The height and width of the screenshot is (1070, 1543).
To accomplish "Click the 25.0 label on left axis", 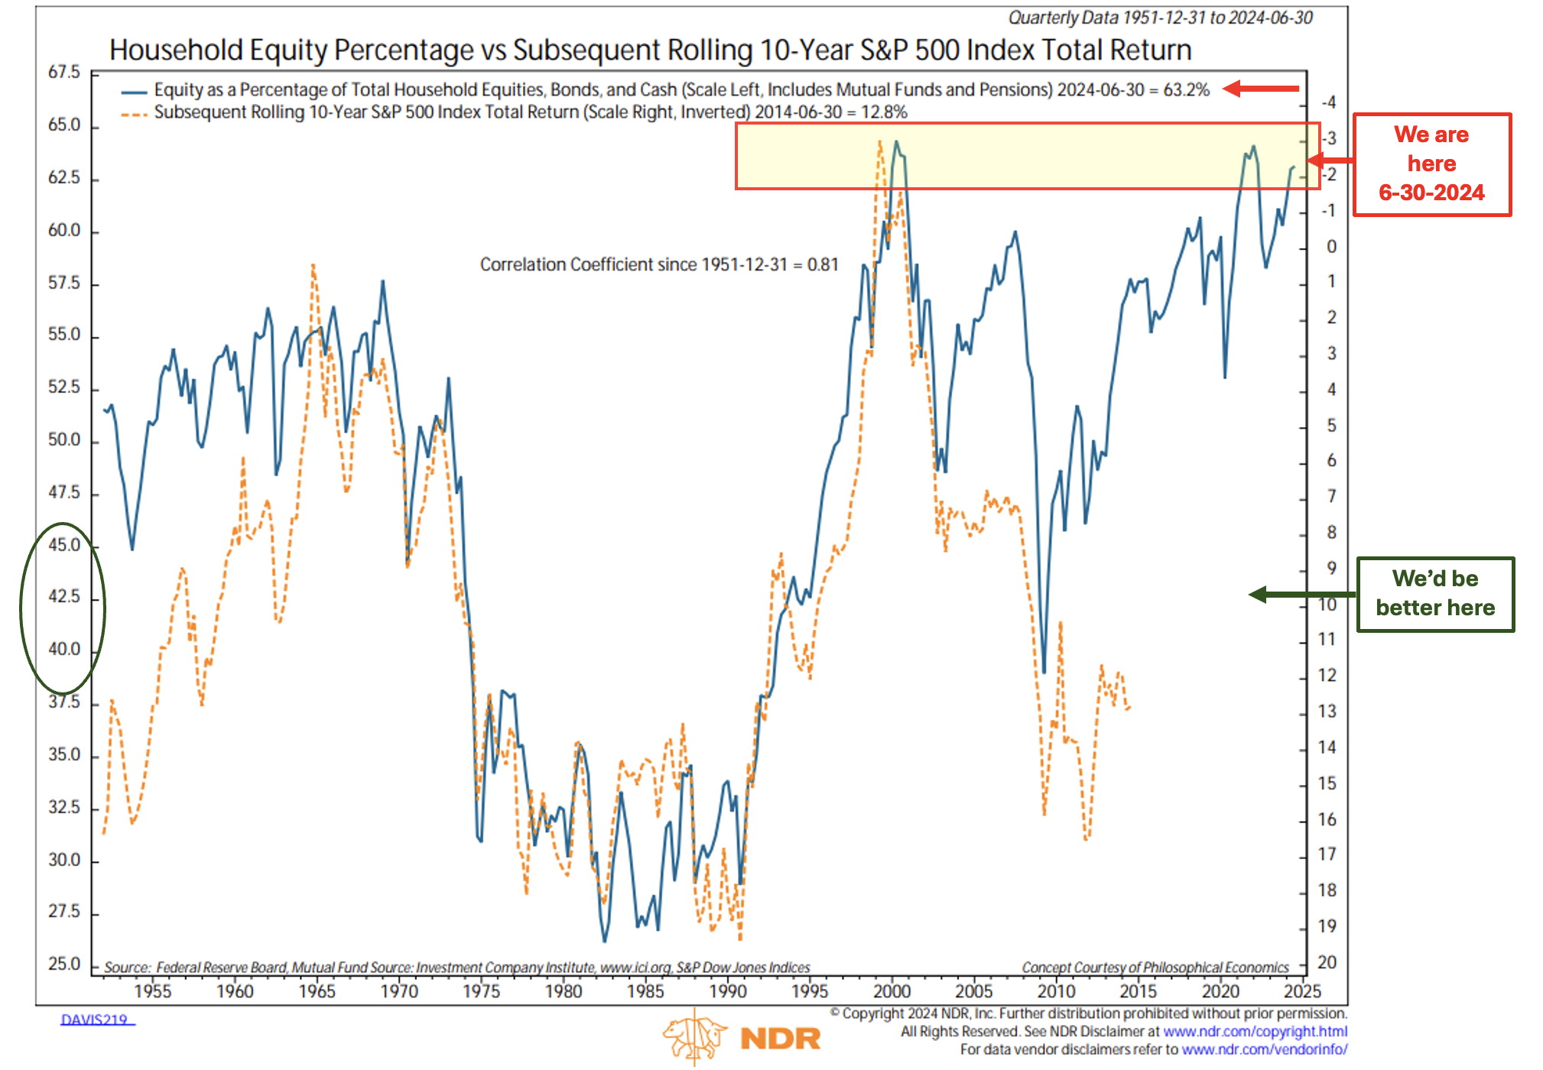I will click(64, 965).
